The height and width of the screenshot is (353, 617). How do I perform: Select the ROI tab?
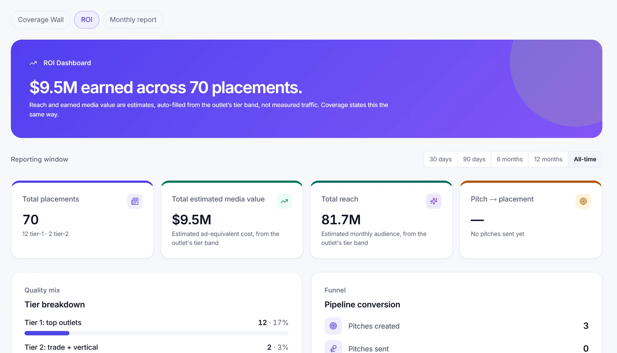click(x=87, y=20)
